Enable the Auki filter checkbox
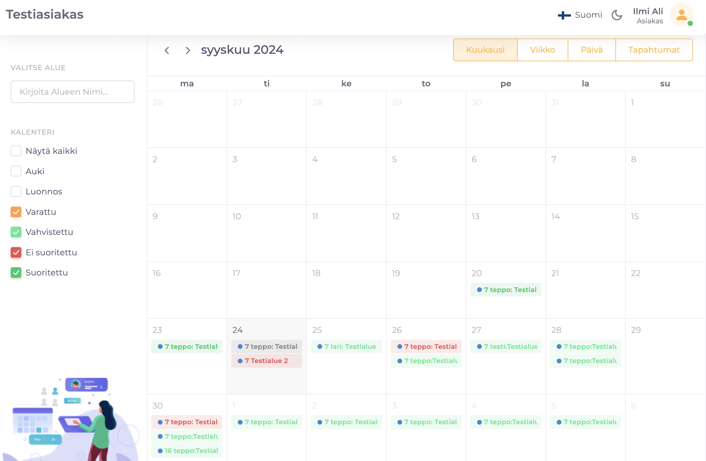This screenshot has width=706, height=461. point(16,171)
